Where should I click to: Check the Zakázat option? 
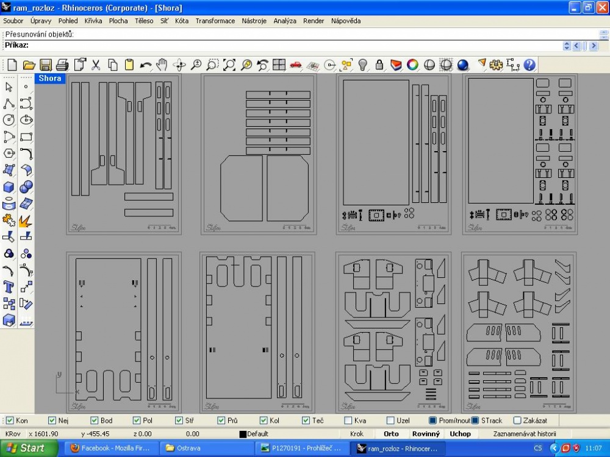pos(517,420)
